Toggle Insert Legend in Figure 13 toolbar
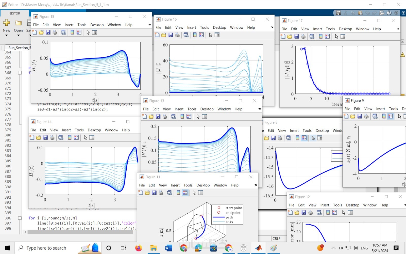The width and height of the screenshot is (406, 254). pyautogui.click(x=189, y=116)
